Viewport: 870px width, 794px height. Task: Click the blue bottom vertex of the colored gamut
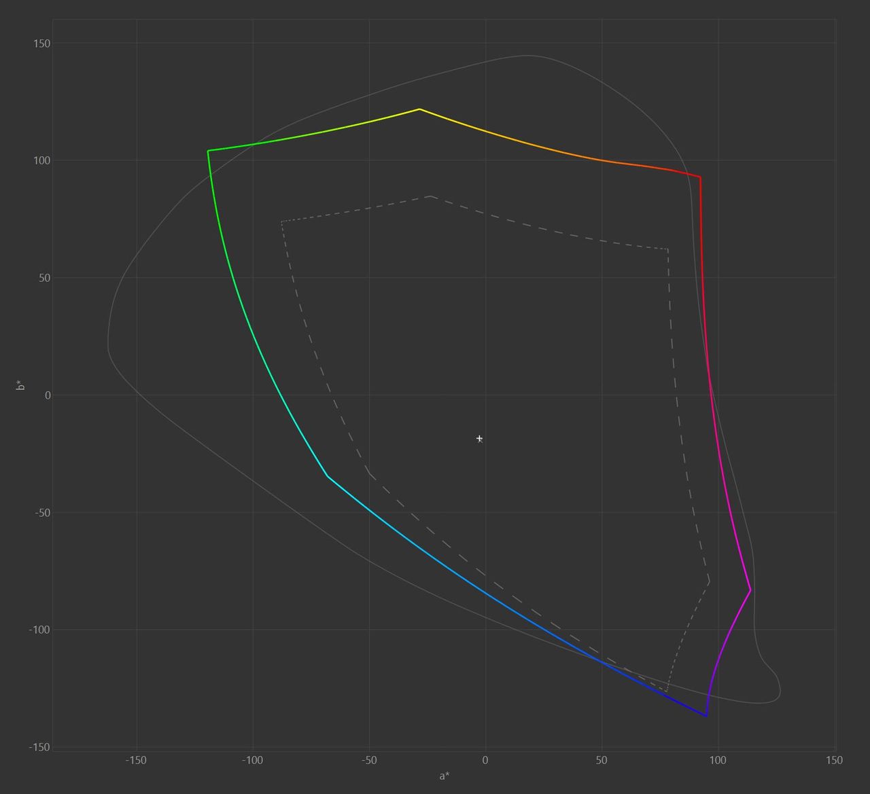point(706,716)
